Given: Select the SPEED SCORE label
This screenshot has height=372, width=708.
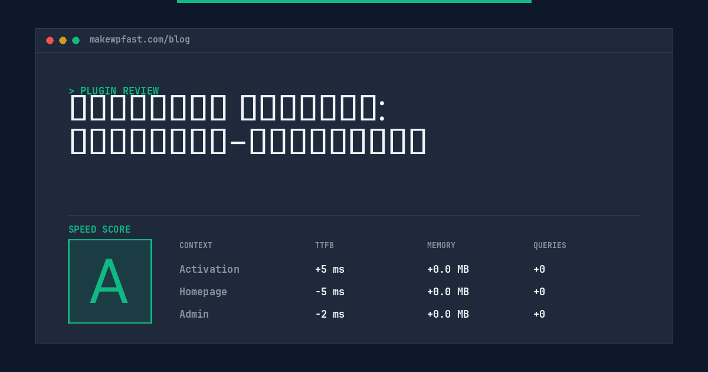Looking at the screenshot, I should (x=100, y=230).
